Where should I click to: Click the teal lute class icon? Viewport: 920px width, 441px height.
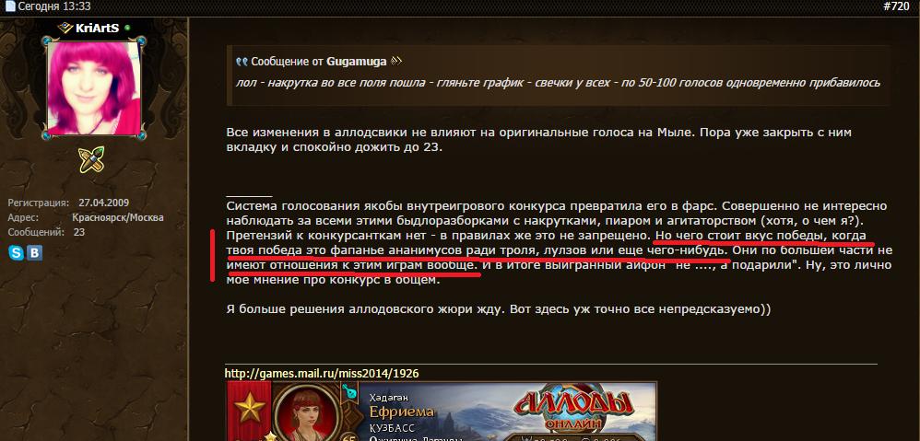point(350,390)
